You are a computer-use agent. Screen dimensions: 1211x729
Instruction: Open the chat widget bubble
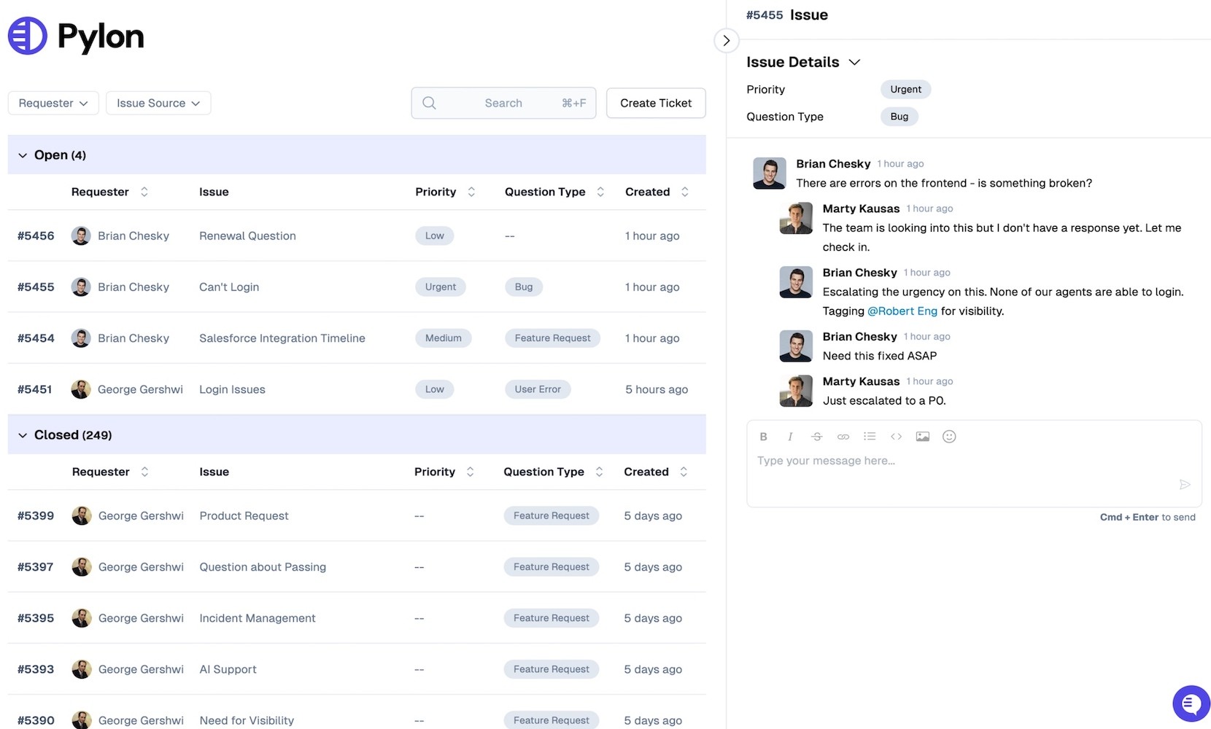(1191, 704)
